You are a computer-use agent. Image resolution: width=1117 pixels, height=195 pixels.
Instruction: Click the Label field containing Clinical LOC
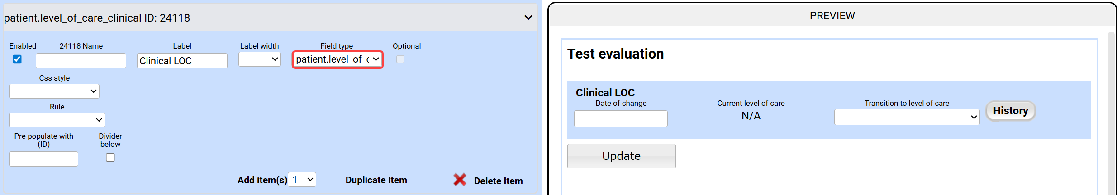[x=182, y=61]
